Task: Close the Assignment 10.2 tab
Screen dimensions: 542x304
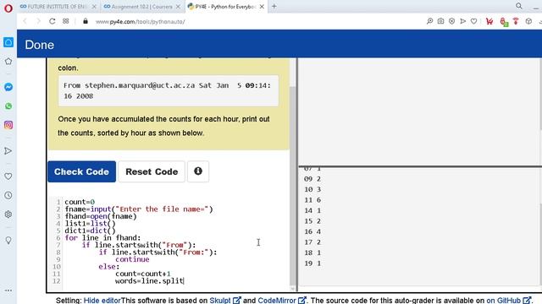Action: 178,7
